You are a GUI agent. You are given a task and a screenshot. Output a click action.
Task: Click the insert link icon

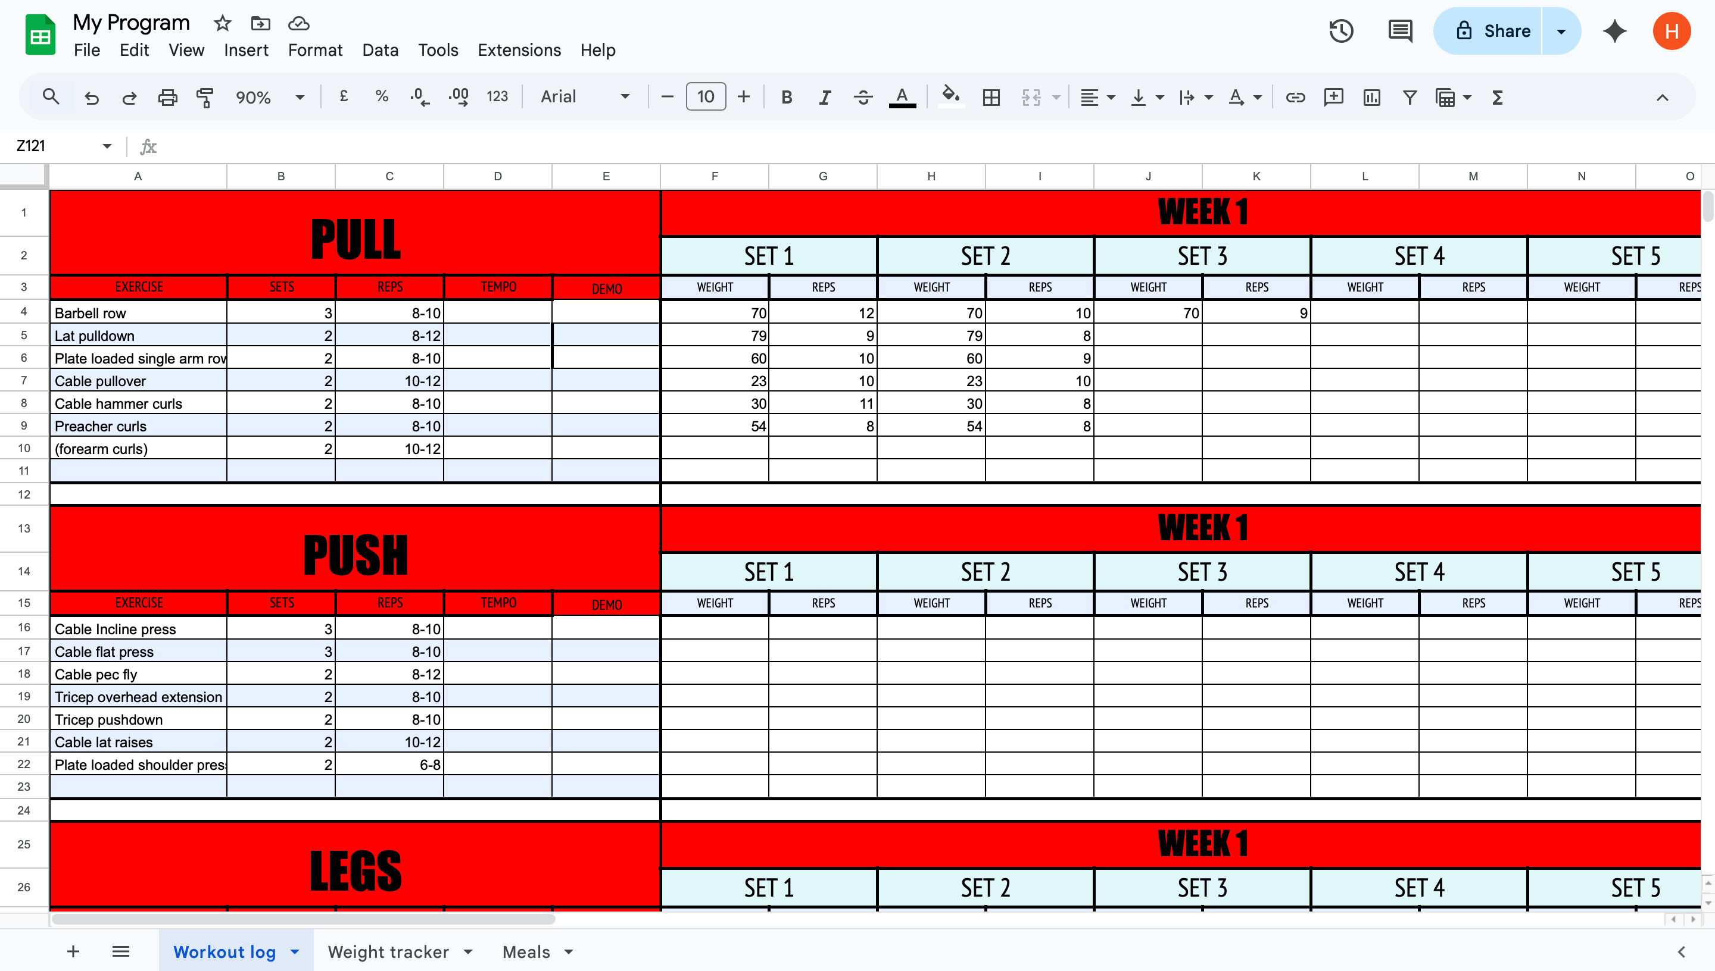1295,98
